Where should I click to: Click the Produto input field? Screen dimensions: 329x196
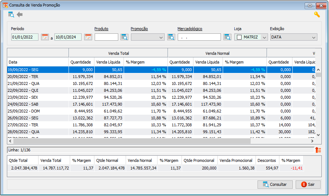coord(106,37)
